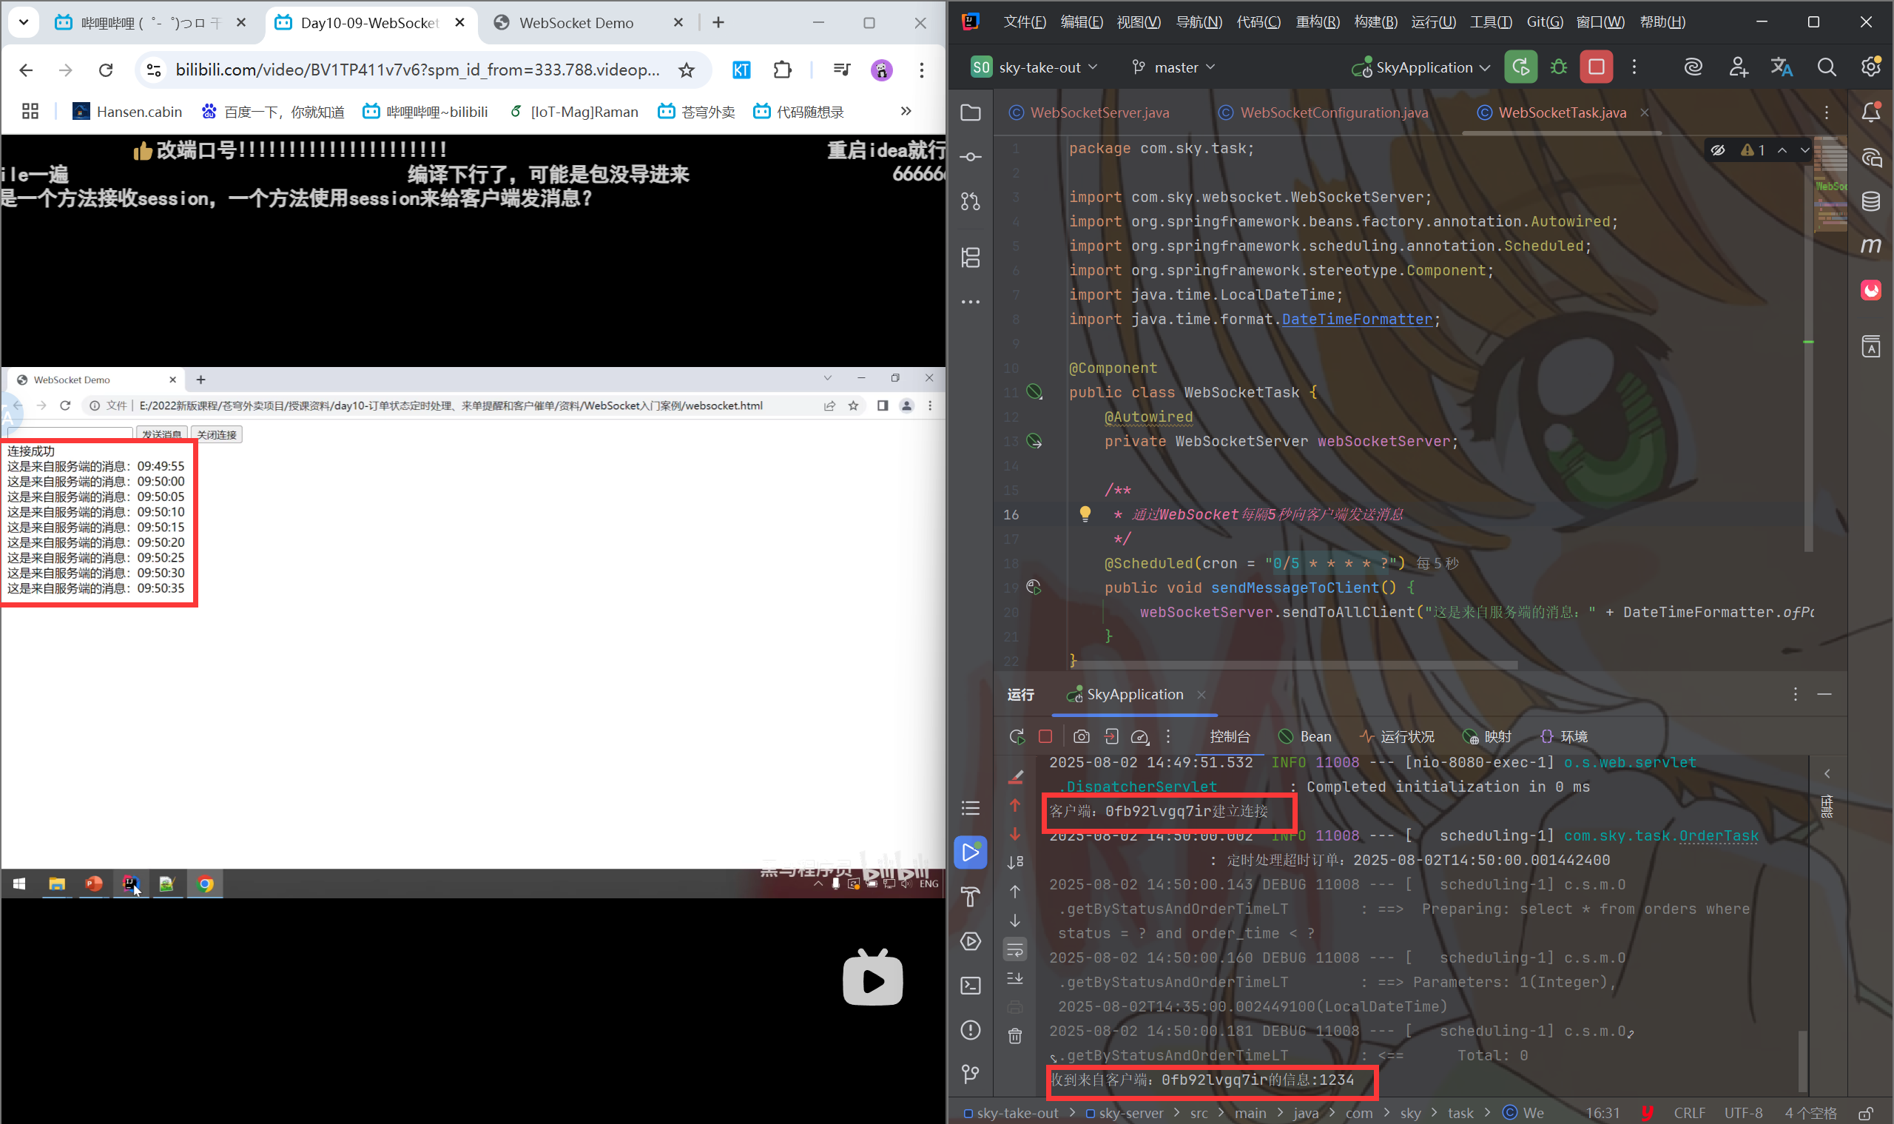Viewport: 1894px width, 1124px height.
Task: Open the 构建(B) menu
Action: coord(1375,22)
